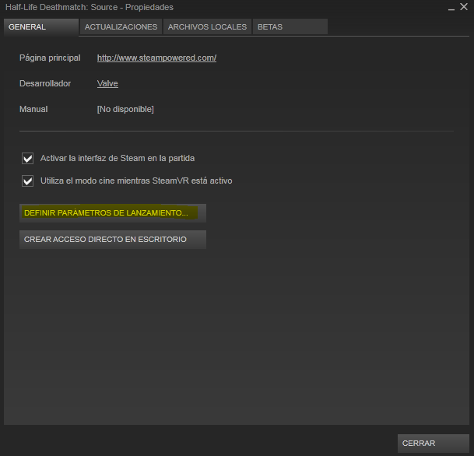Minimize the Propiedades window
This screenshot has width=474, height=456.
451,8
